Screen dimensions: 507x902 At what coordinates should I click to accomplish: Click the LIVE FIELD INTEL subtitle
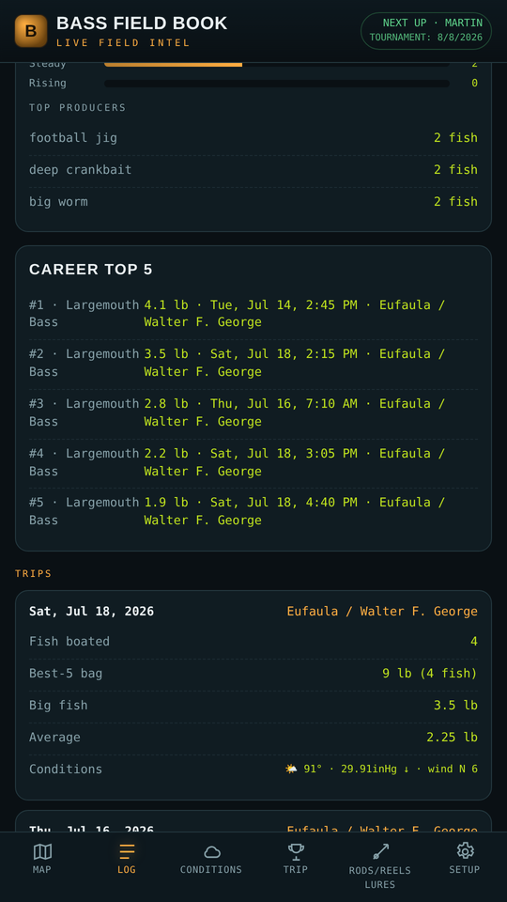pyautogui.click(x=123, y=43)
